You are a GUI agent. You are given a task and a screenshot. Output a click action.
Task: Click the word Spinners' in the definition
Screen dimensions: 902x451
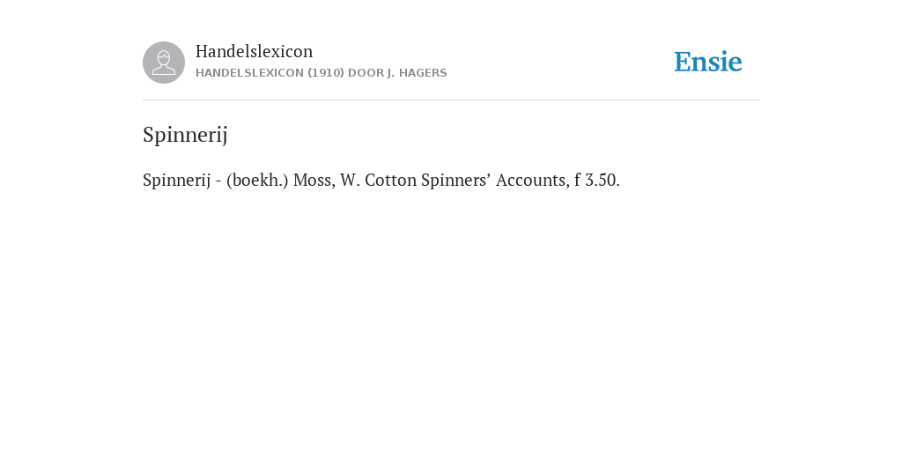(x=456, y=180)
